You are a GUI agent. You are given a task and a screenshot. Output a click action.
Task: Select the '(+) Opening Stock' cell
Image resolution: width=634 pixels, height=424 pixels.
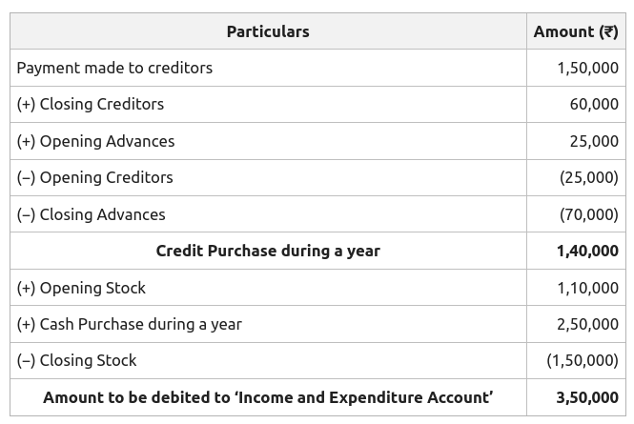(x=81, y=288)
